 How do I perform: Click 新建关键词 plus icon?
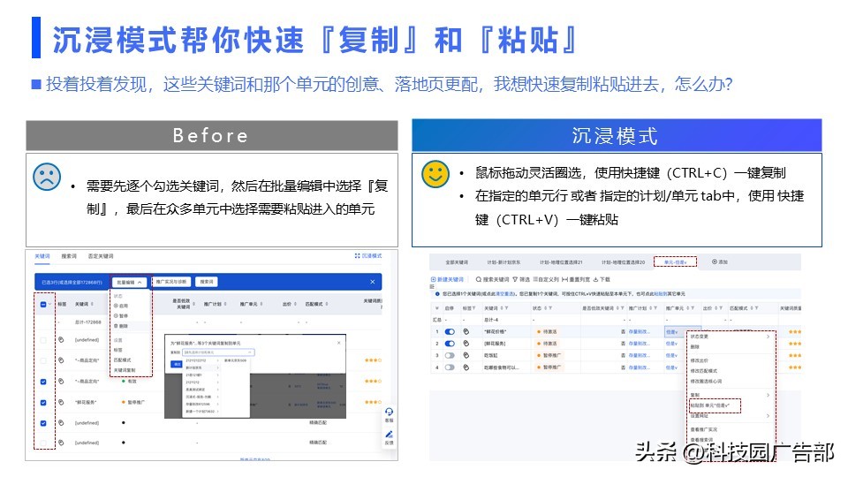[x=433, y=280]
